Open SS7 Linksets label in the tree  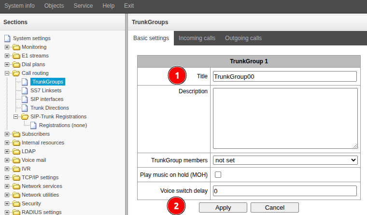point(46,90)
